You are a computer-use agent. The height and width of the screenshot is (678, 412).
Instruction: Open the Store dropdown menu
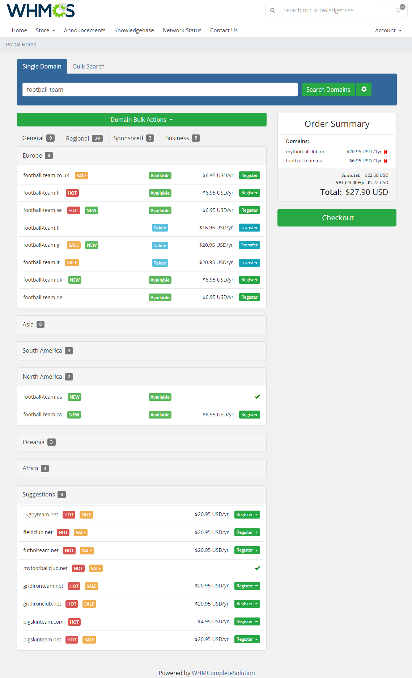[x=45, y=30]
